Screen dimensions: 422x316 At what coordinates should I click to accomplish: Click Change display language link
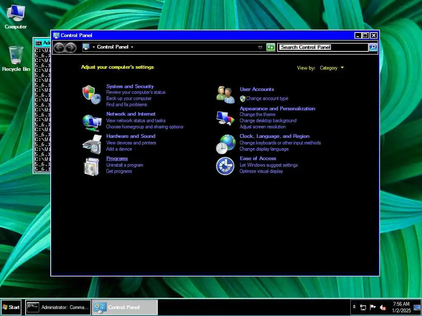264,149
